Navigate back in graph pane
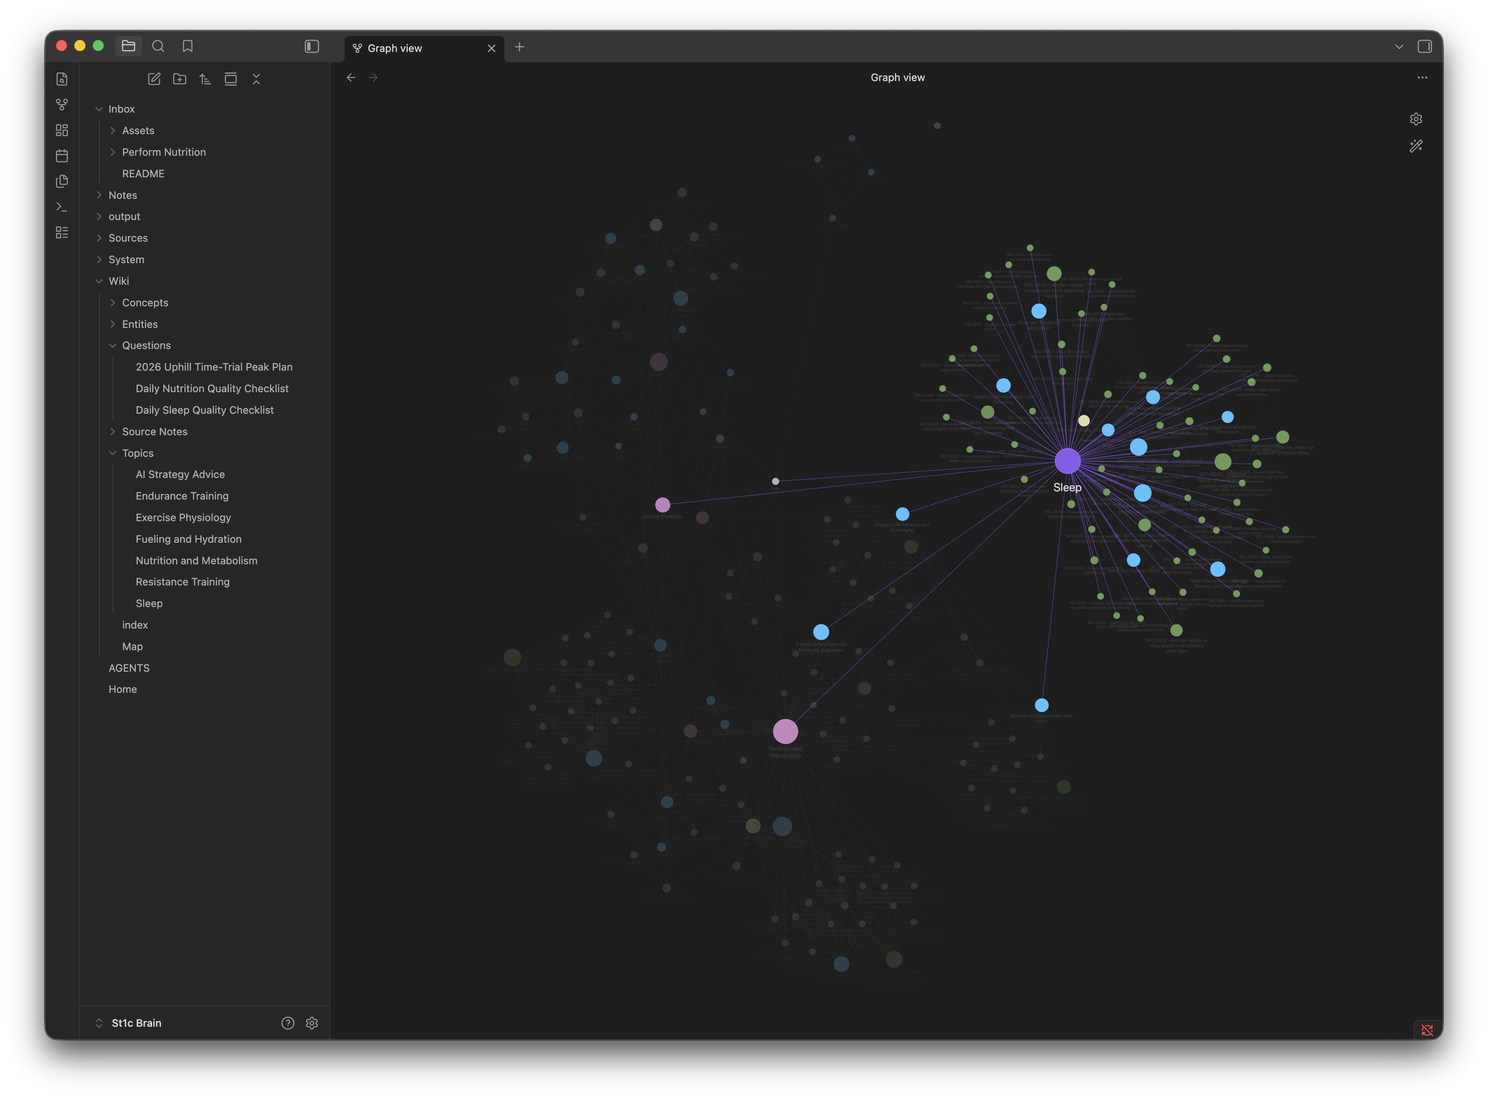 pos(351,78)
